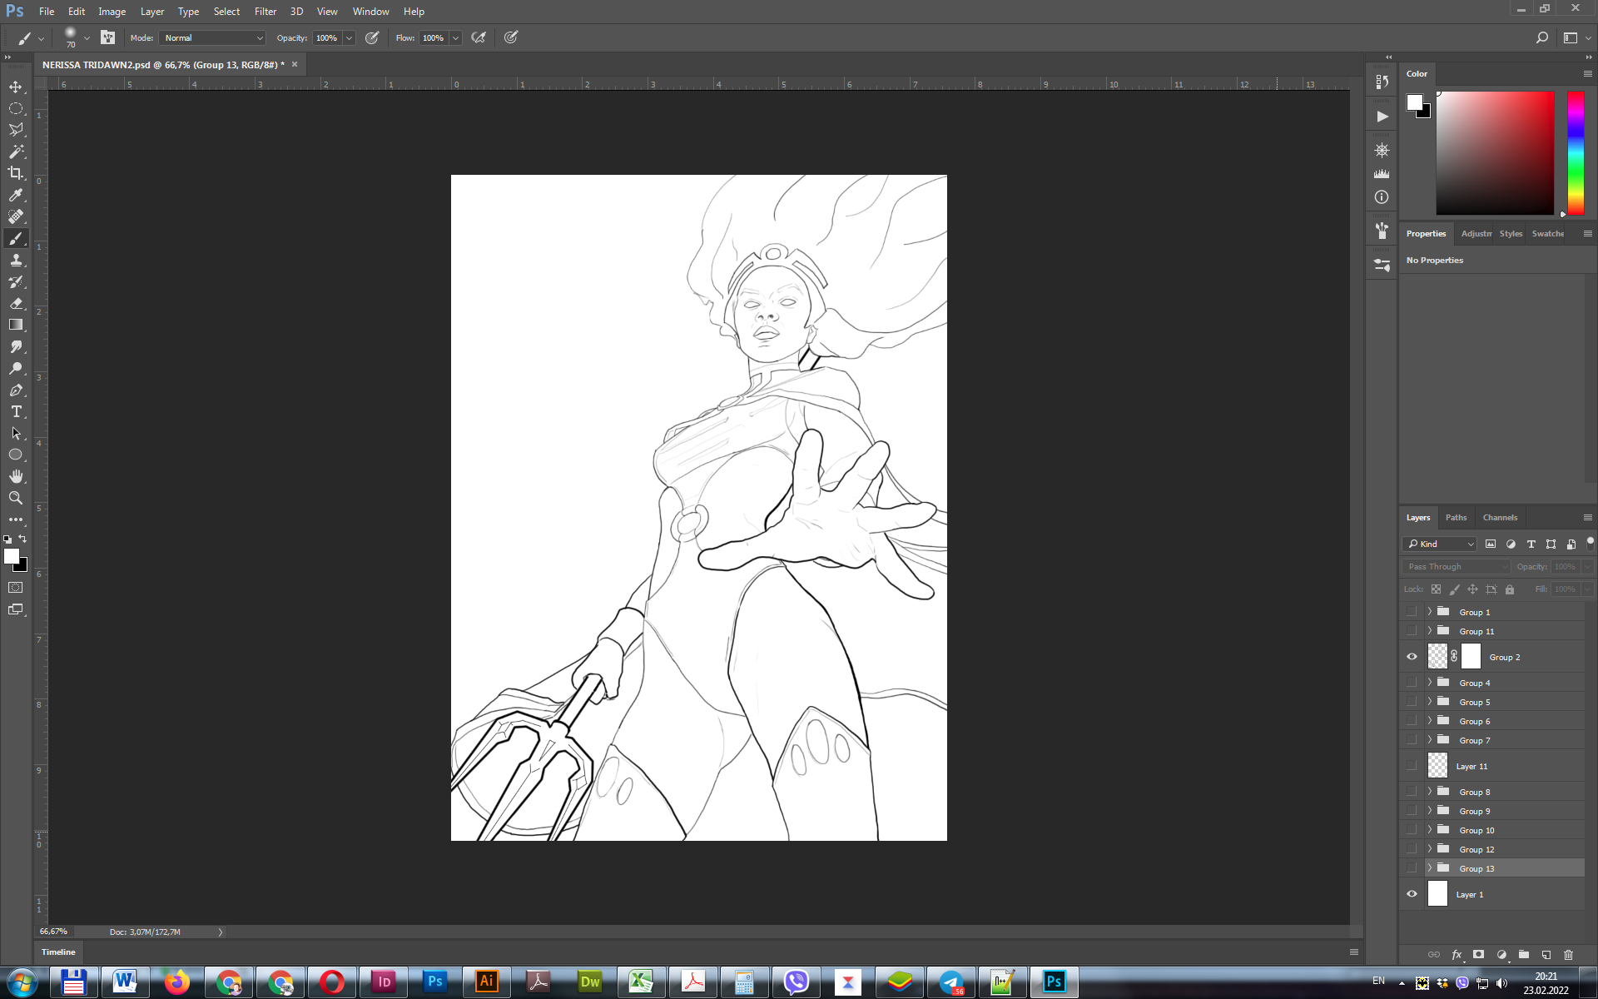Open Illustrator from the taskbar

pyautogui.click(x=487, y=982)
